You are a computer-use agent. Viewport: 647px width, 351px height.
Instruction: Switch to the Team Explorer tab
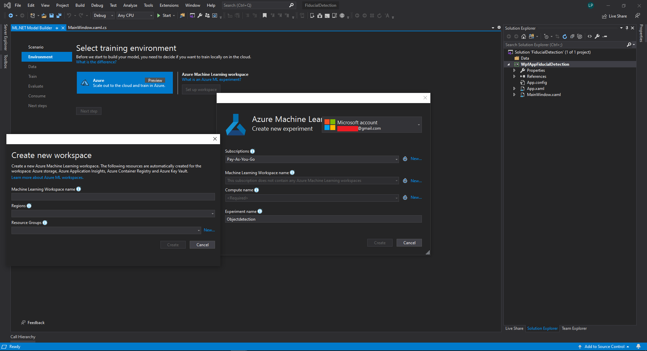click(574, 328)
